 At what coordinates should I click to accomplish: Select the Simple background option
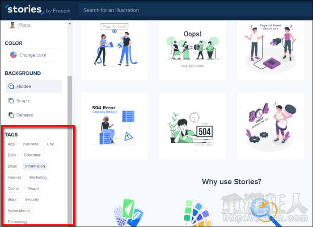point(33,101)
